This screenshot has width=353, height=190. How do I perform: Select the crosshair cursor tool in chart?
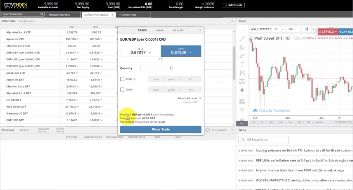[242, 30]
